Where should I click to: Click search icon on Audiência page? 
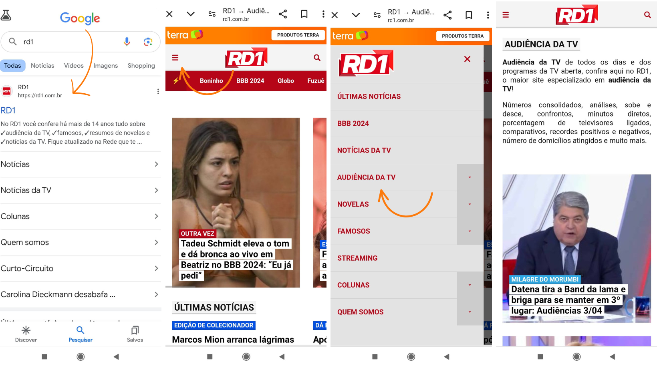647,15
